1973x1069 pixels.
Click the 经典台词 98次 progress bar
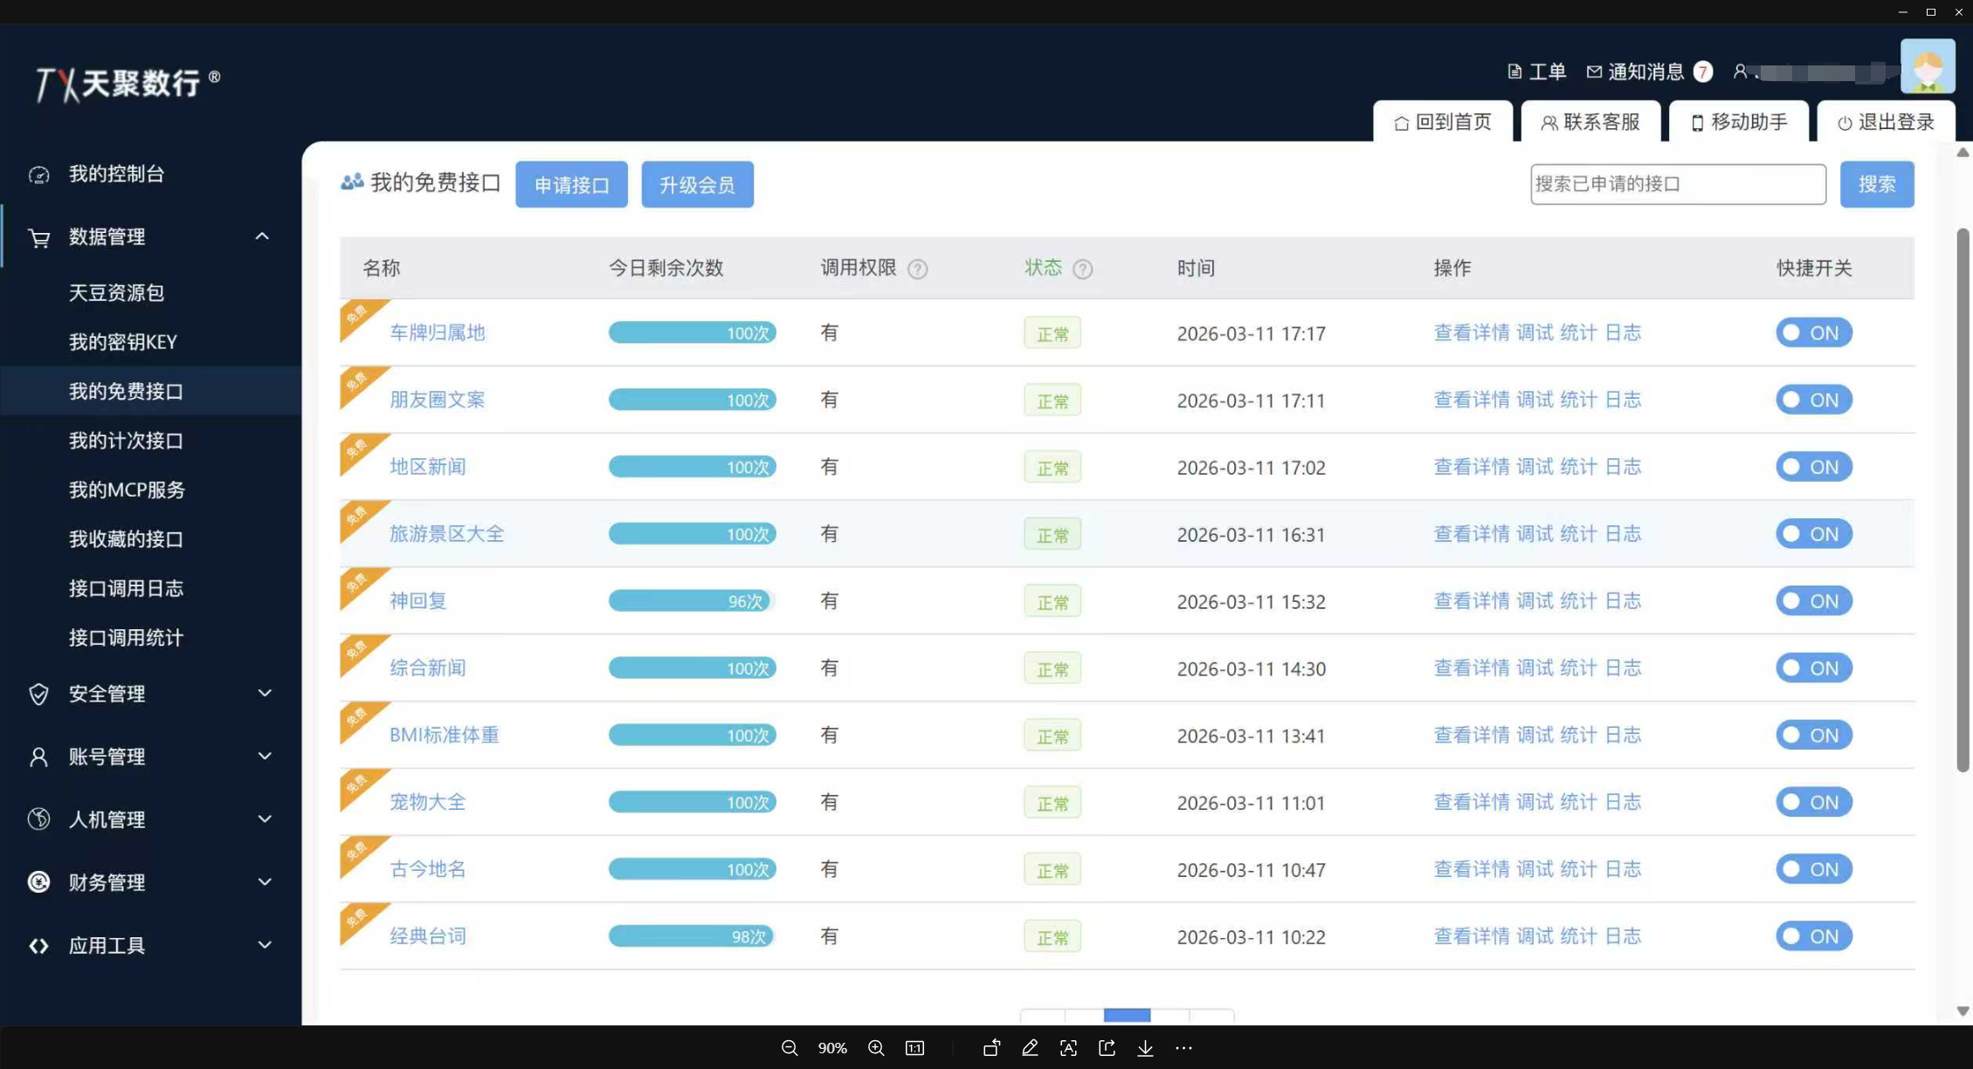click(x=692, y=936)
